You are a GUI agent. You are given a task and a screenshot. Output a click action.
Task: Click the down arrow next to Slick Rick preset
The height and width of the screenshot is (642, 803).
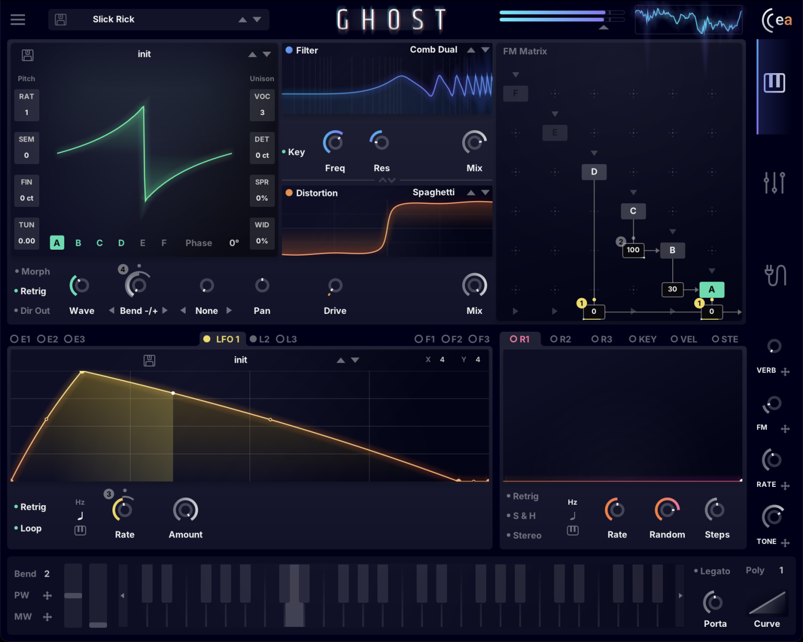257,19
